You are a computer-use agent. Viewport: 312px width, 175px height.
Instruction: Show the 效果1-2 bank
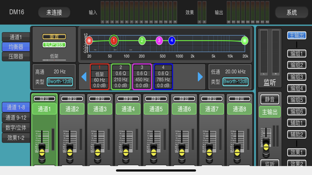[16, 138]
